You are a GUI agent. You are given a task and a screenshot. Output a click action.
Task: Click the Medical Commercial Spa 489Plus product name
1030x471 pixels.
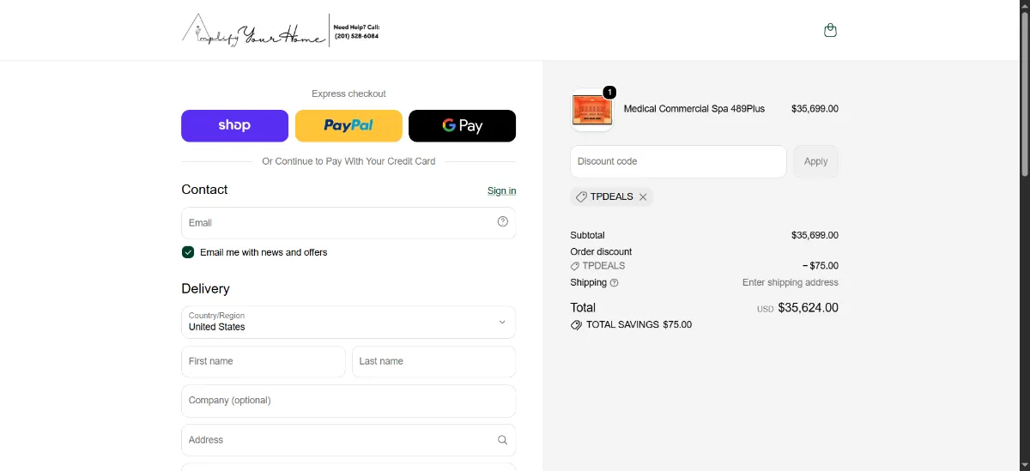694,109
